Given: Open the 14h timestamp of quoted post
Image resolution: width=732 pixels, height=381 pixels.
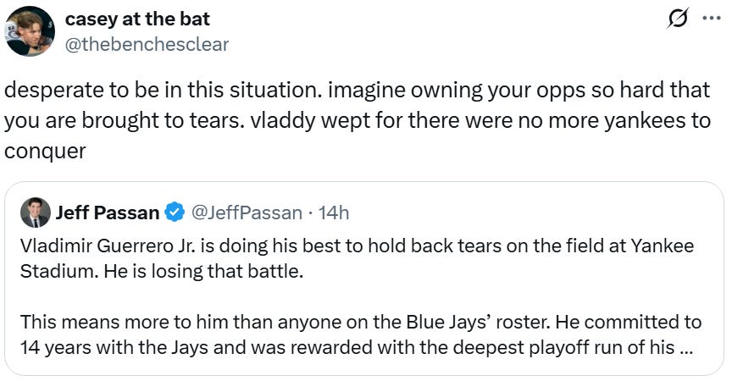Looking at the screenshot, I should point(333,213).
